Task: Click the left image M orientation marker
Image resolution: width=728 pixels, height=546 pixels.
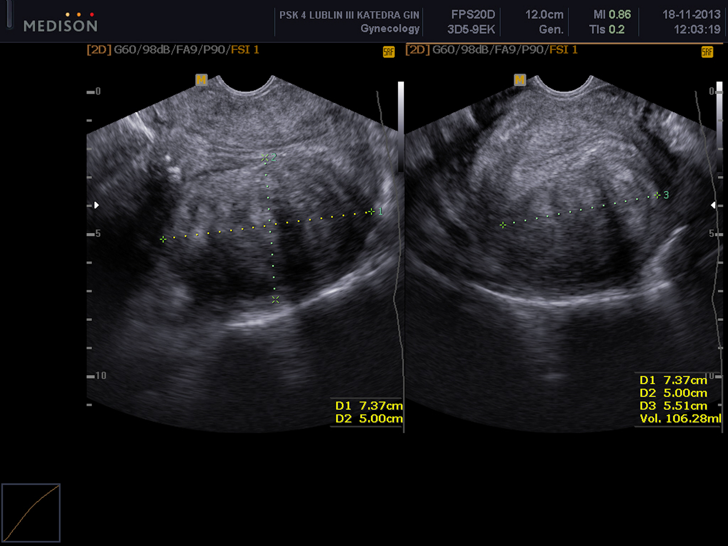Action: 201,80
